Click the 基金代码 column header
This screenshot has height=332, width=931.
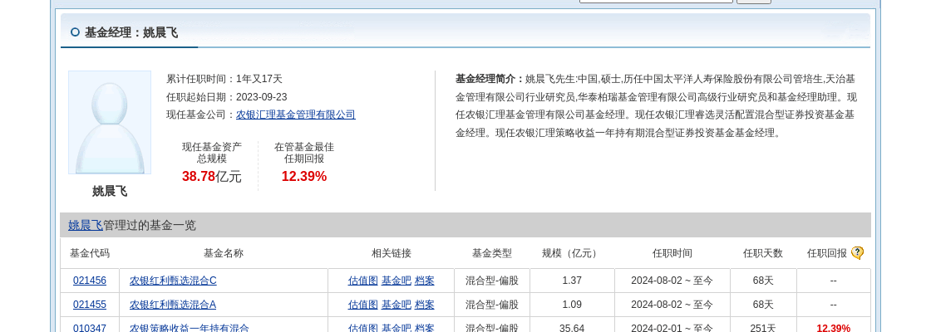click(x=90, y=253)
